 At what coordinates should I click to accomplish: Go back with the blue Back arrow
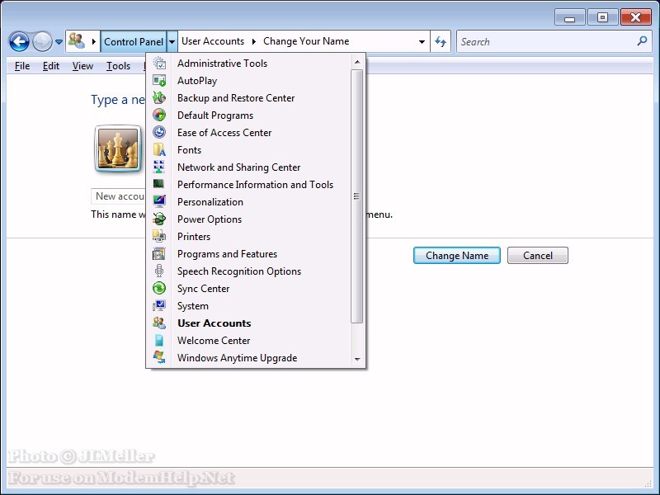19,42
